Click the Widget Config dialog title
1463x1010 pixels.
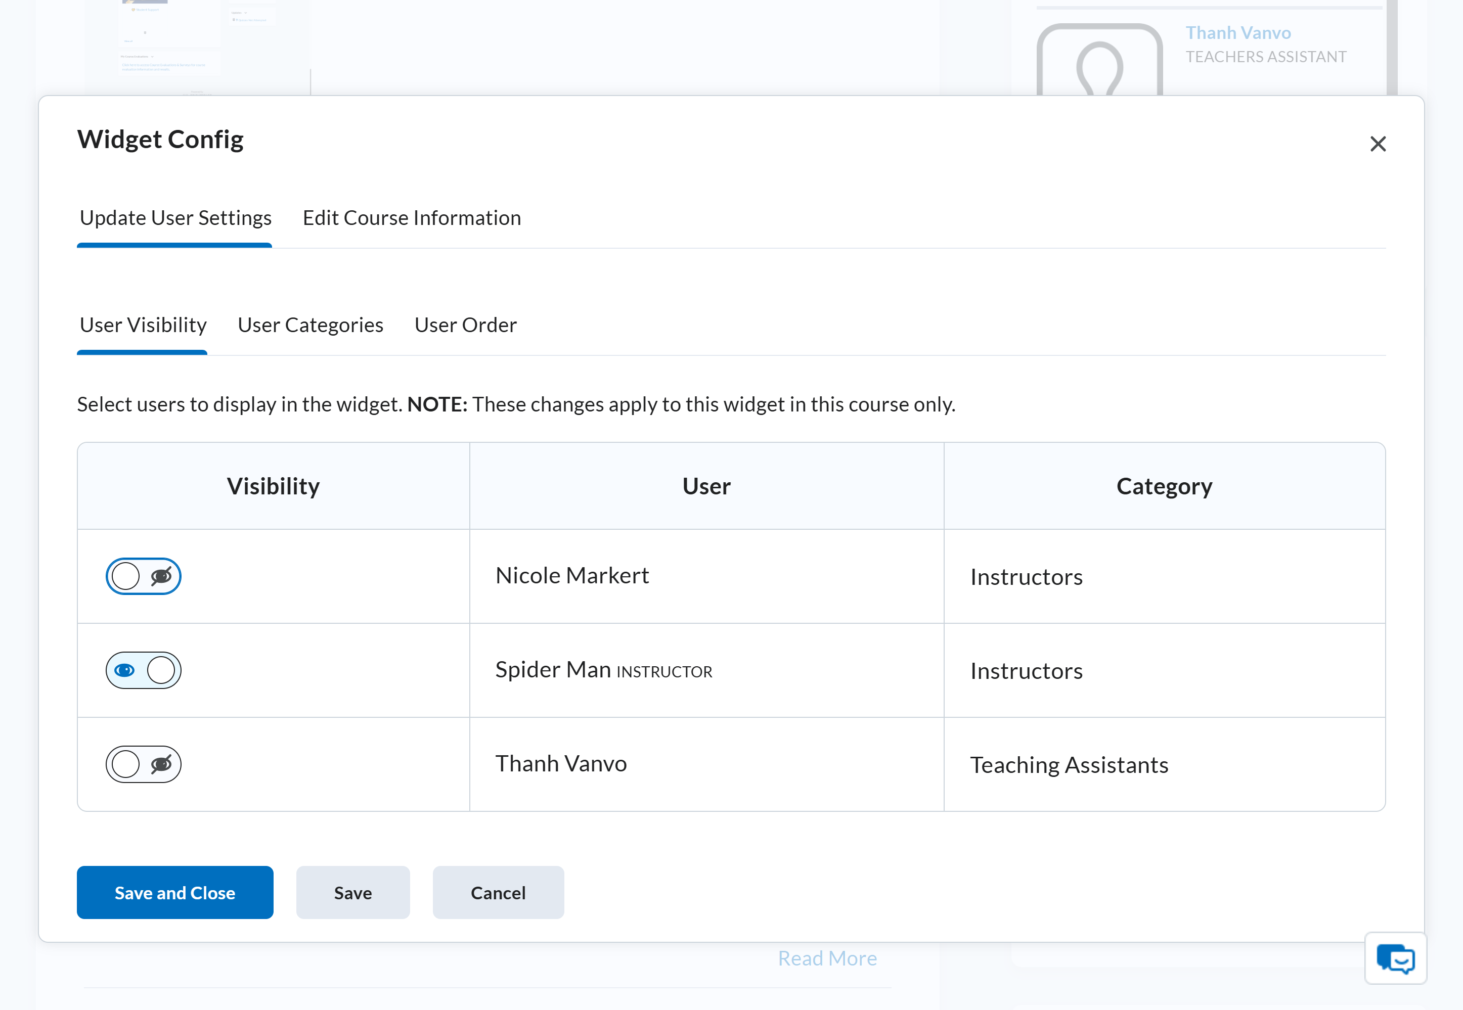pos(160,139)
